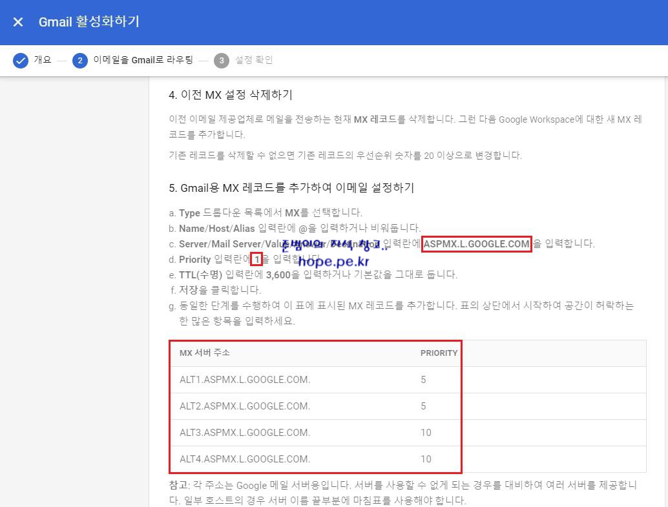
Task: Click heading 5. Gmail용 MX 레코드를 추가하여 이메일 설정하기
Action: click(291, 187)
